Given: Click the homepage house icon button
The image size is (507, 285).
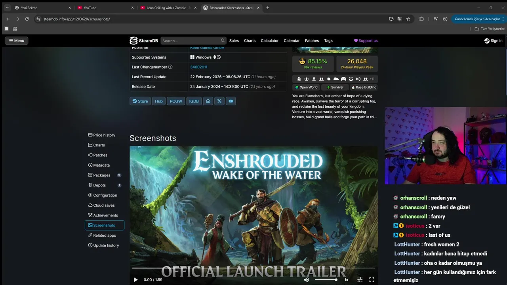Looking at the screenshot, I should (208, 101).
